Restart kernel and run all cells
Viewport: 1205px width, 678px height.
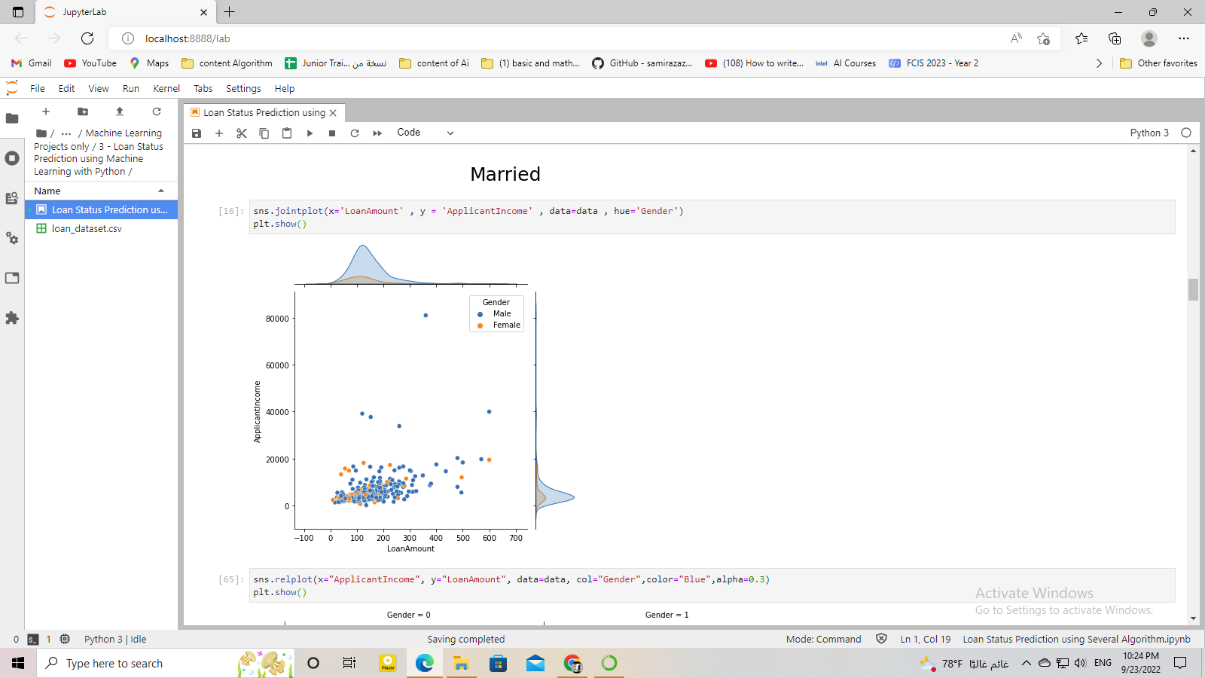point(377,133)
